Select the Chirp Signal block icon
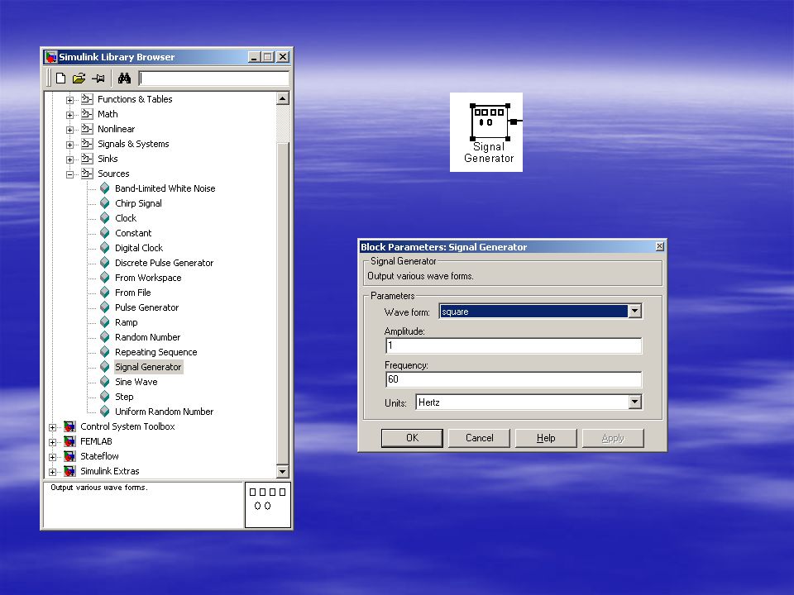Screen dimensions: 794x595 (105, 203)
